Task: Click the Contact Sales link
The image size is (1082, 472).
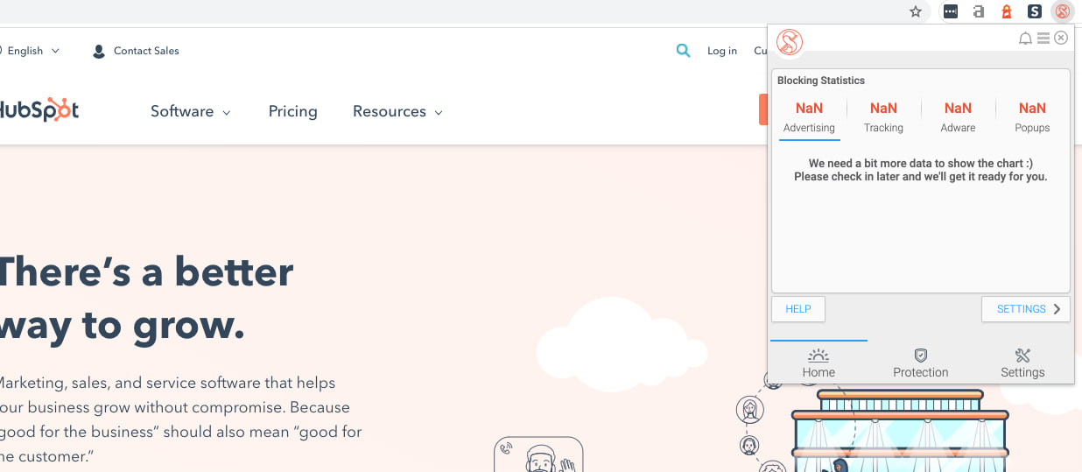Action: 136,51
